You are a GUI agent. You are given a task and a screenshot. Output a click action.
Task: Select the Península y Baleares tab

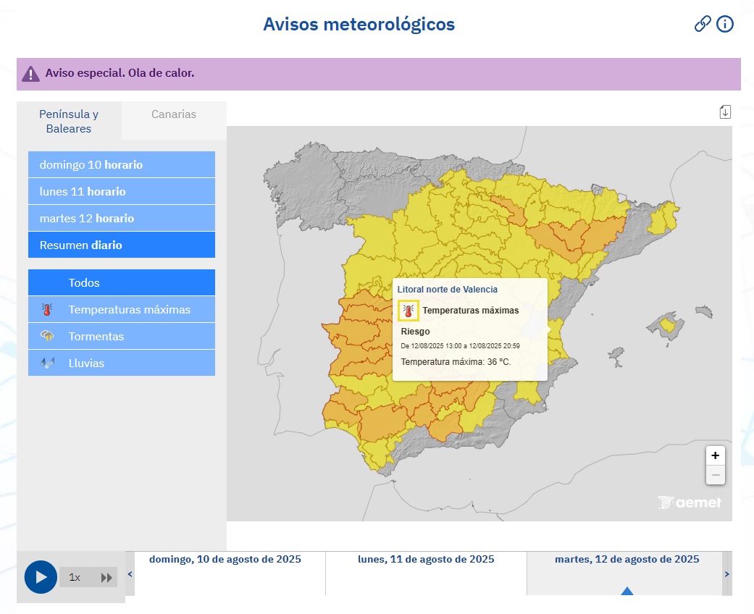(x=69, y=121)
